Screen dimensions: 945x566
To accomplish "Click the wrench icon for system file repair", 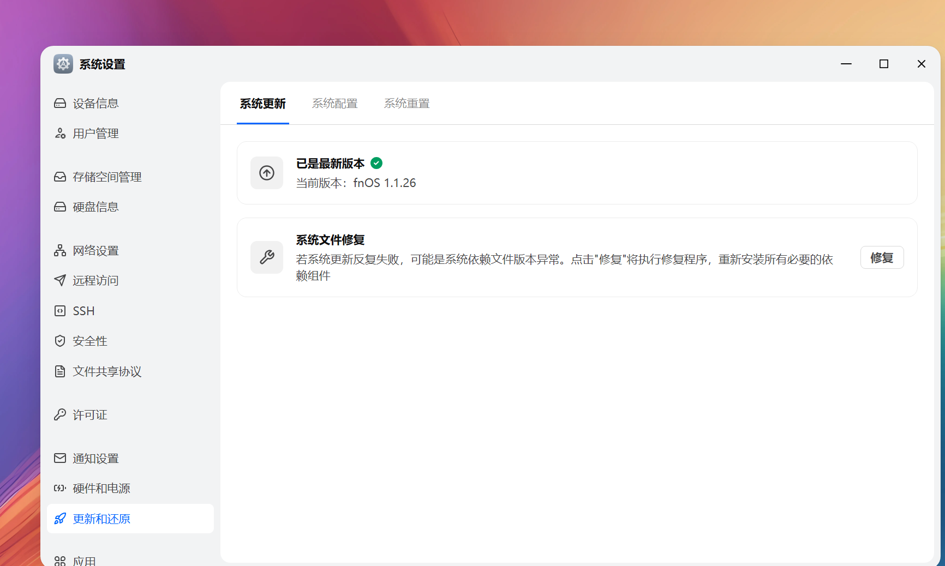I will pyautogui.click(x=267, y=257).
